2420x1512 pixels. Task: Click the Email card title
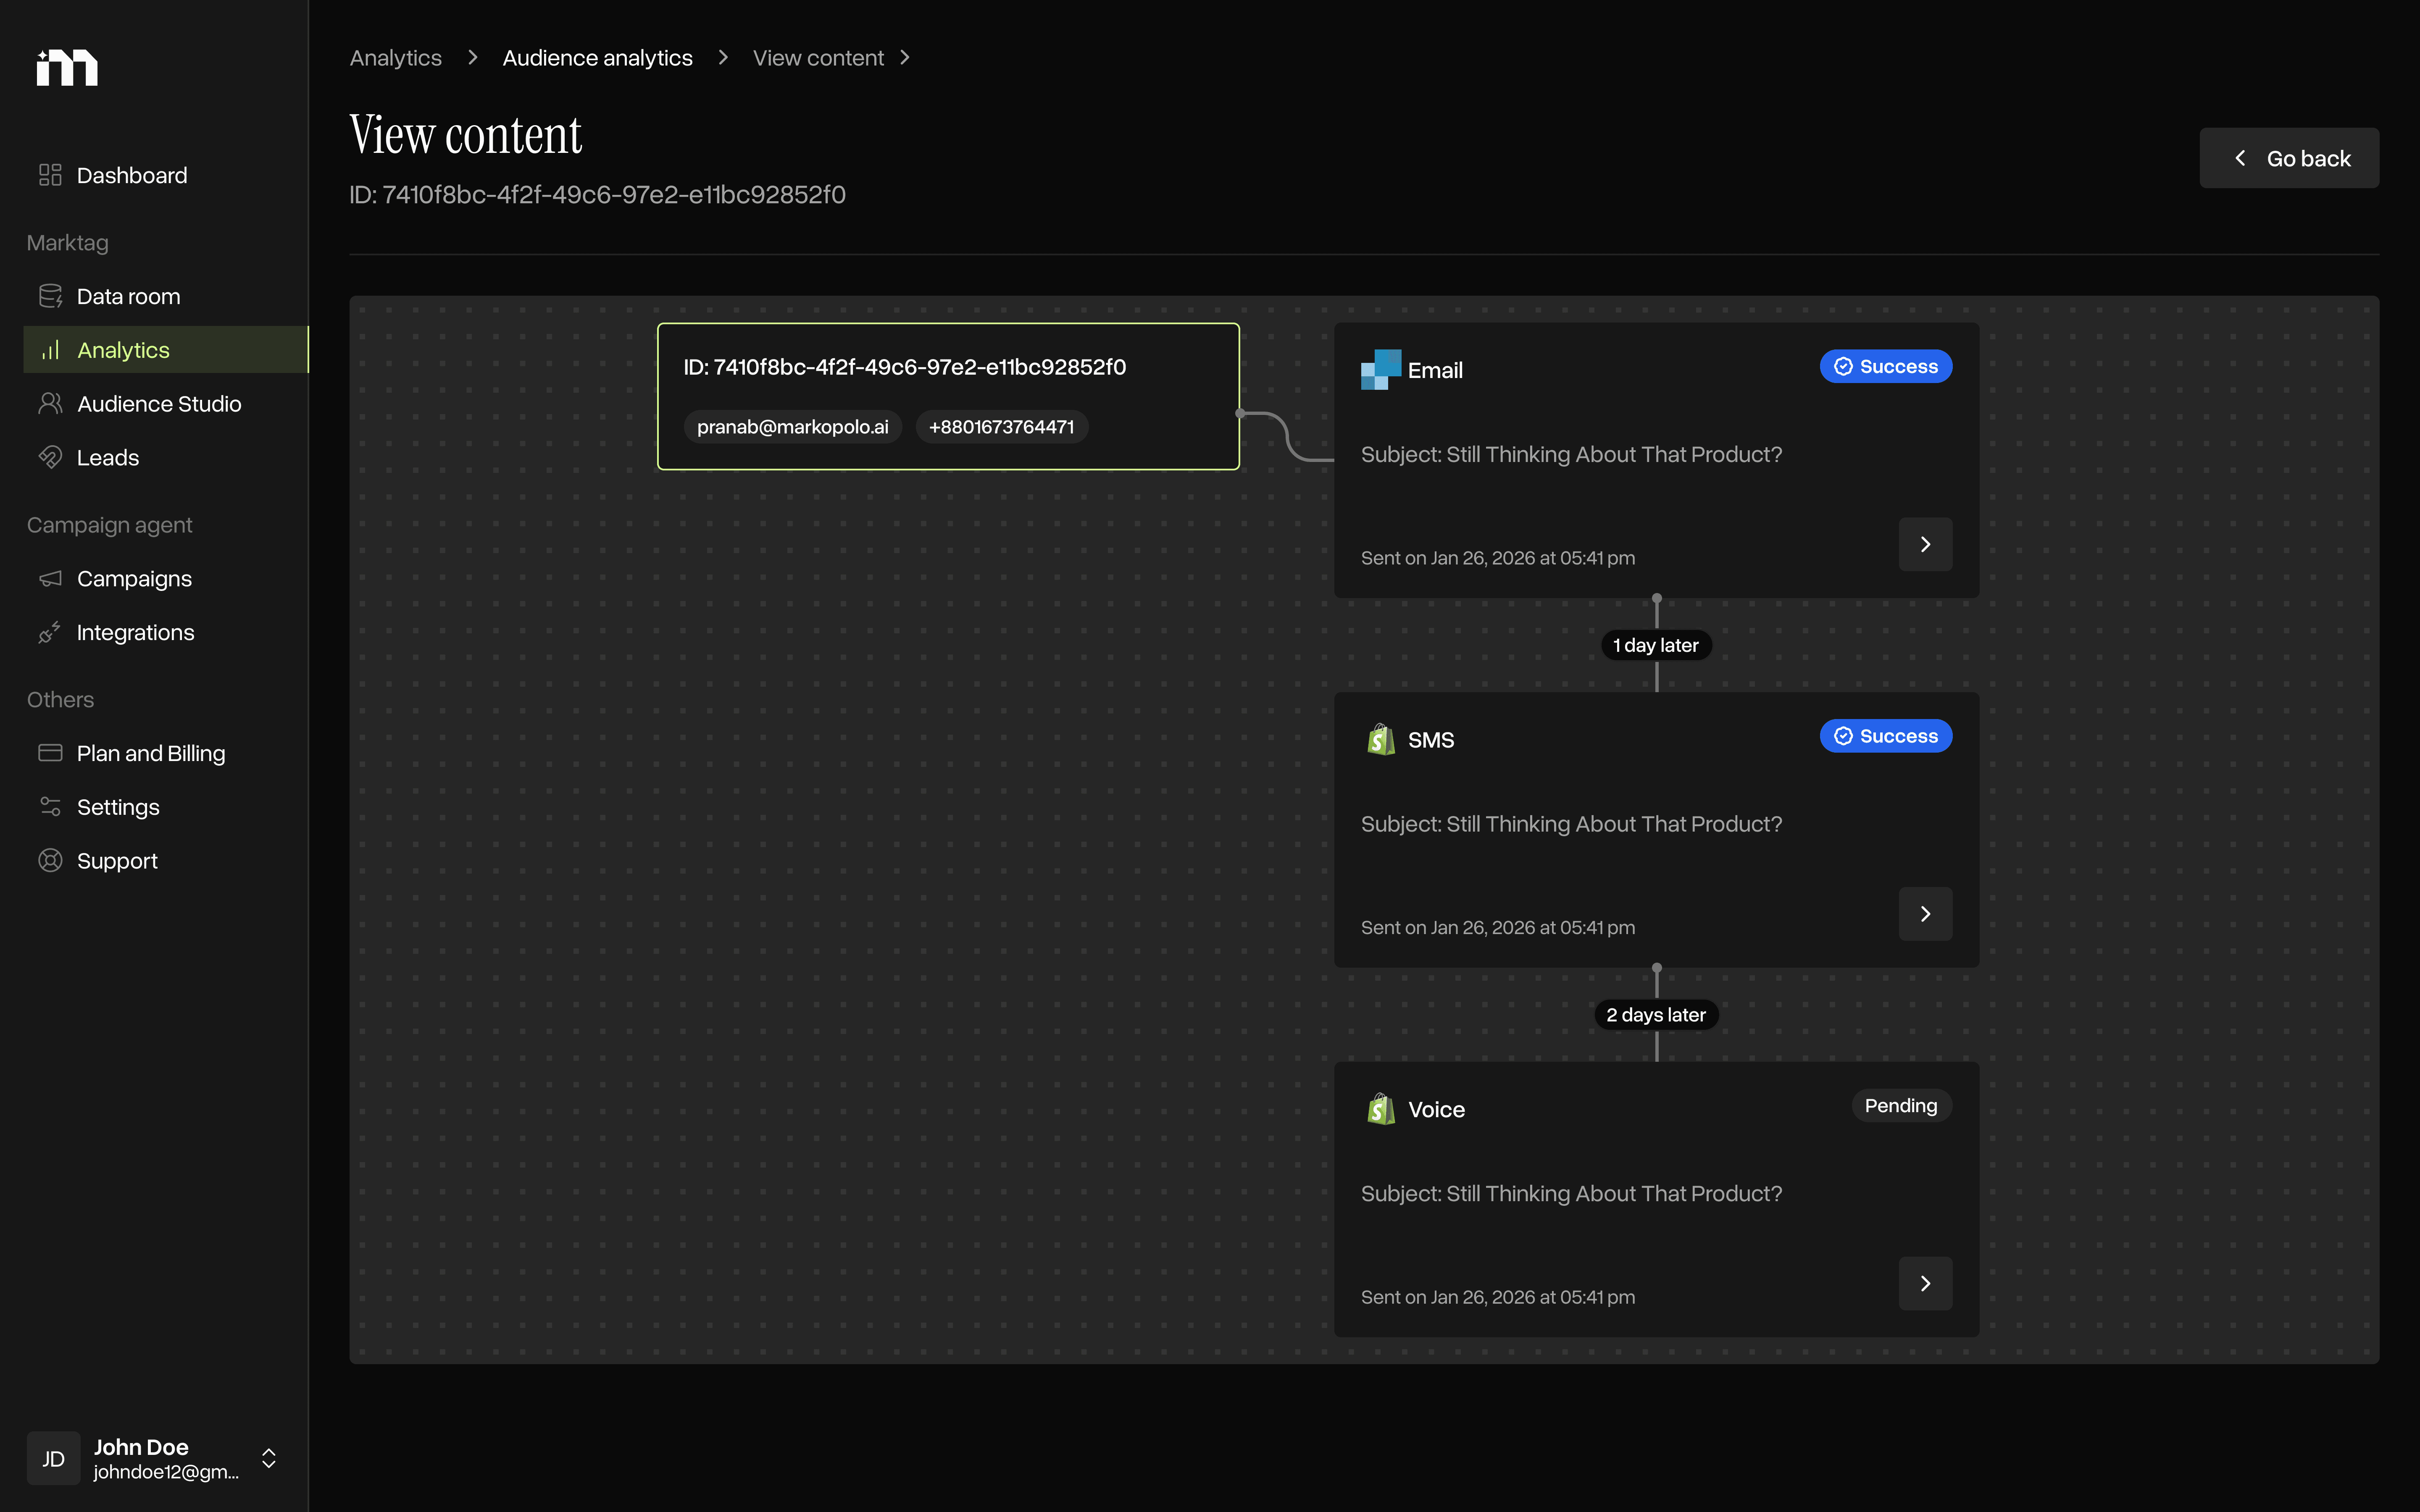[1435, 370]
